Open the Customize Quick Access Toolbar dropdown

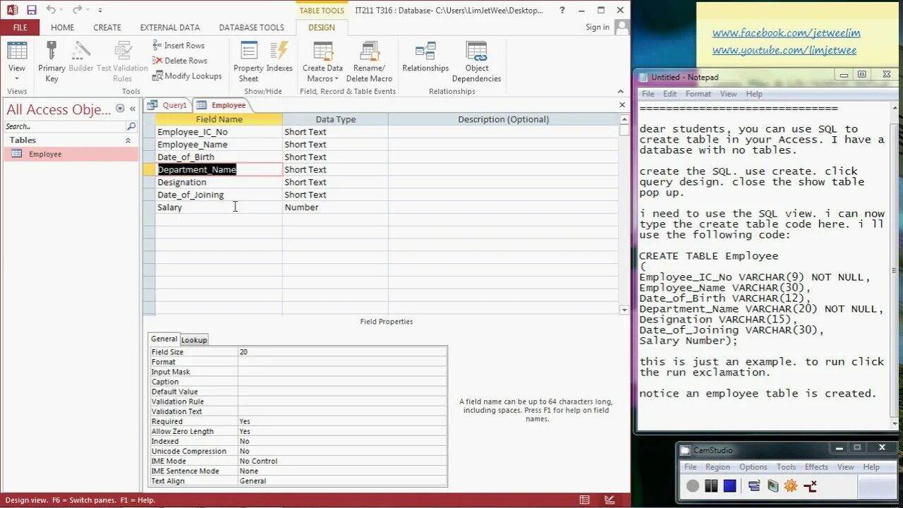(x=100, y=11)
